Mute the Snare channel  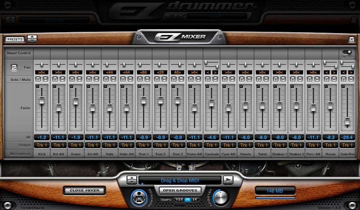(79, 79)
